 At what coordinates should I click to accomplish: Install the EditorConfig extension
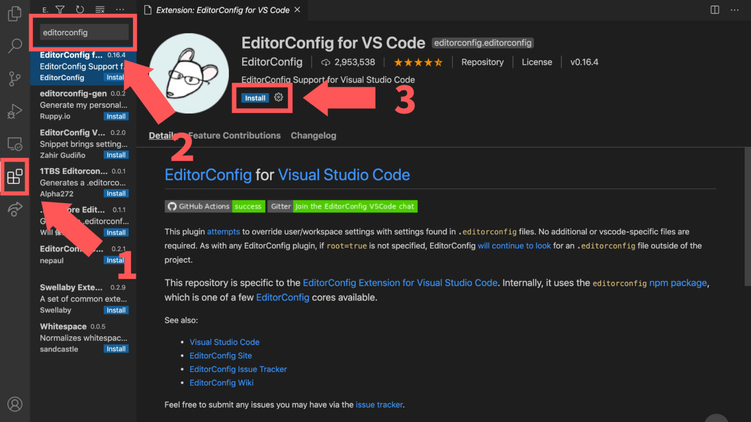(x=255, y=98)
